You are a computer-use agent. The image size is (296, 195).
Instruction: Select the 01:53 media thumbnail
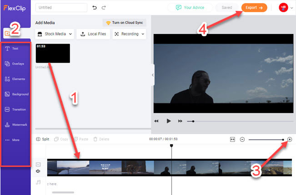[x=53, y=53]
